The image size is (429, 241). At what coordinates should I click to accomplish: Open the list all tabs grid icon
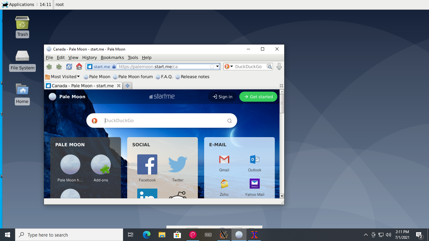pos(281,86)
